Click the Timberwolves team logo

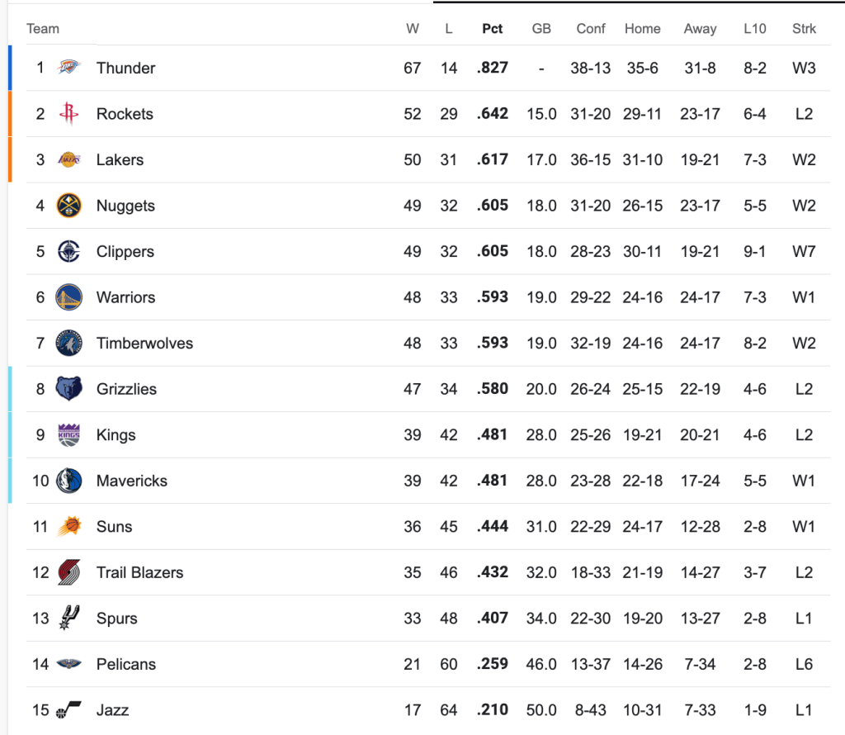tap(69, 343)
